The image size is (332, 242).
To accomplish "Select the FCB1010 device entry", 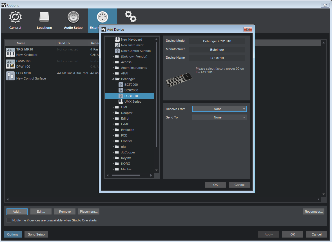I will click(x=129, y=96).
